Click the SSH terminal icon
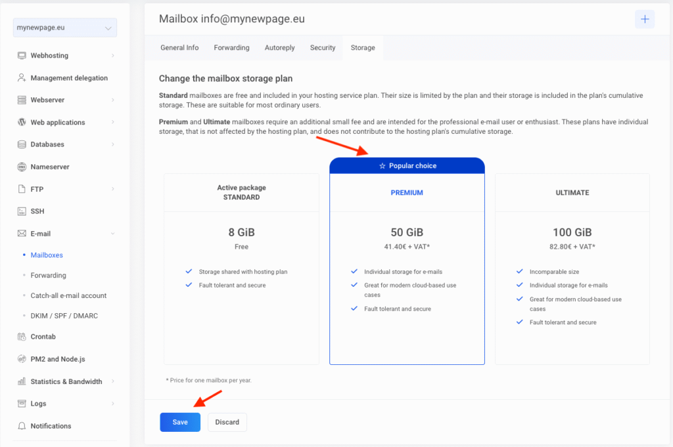The height and width of the screenshot is (447, 673). 22,211
